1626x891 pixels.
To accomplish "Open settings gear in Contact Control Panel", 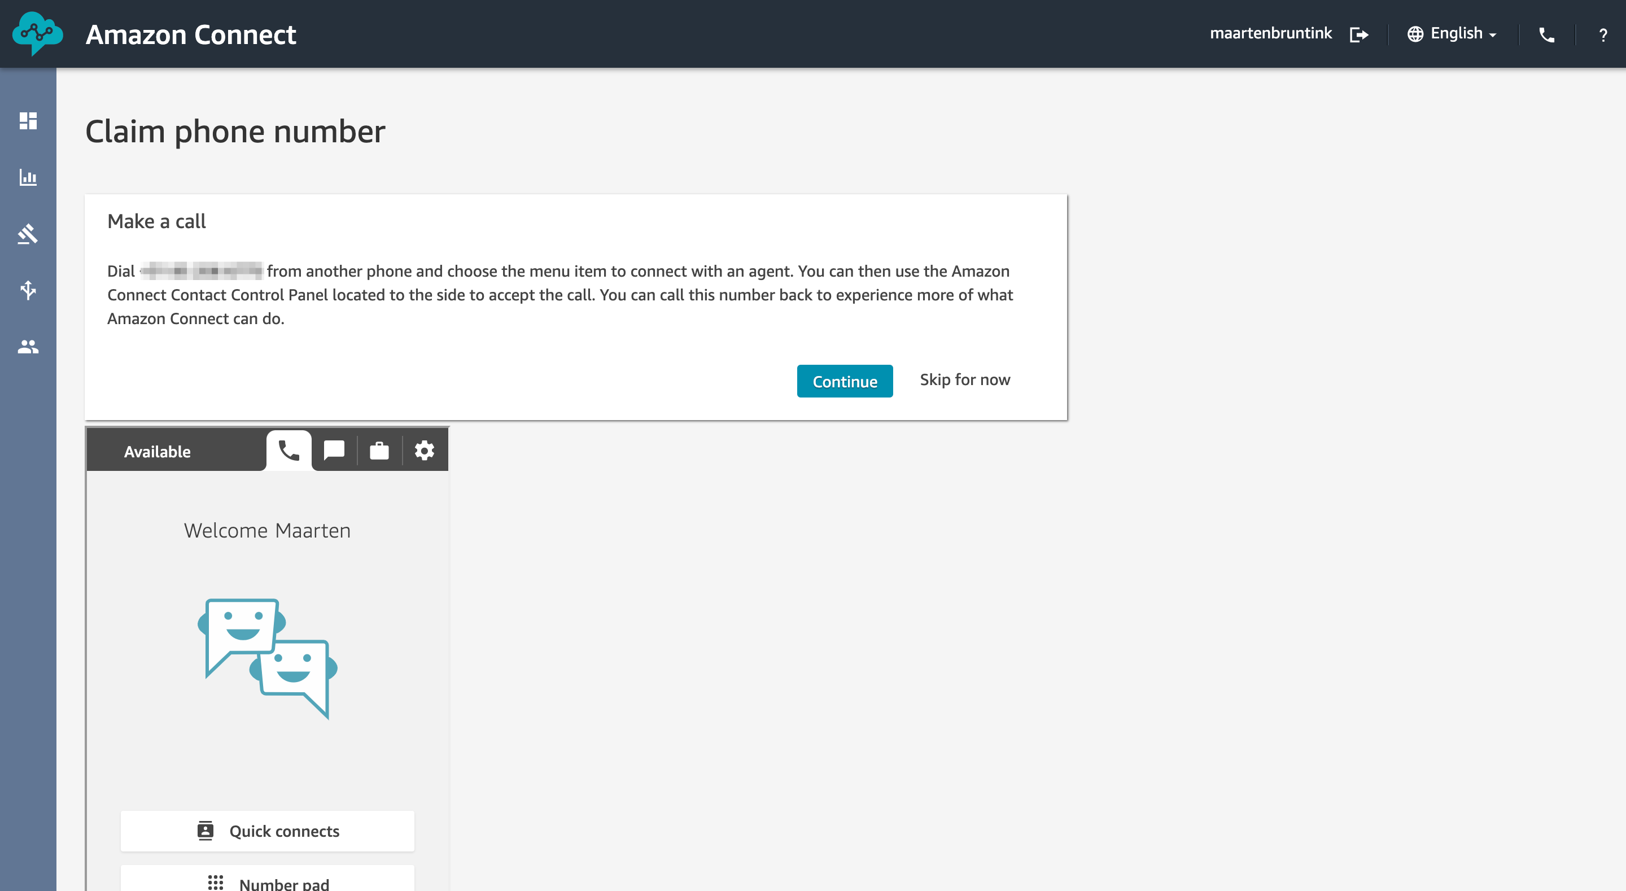I will 424,450.
